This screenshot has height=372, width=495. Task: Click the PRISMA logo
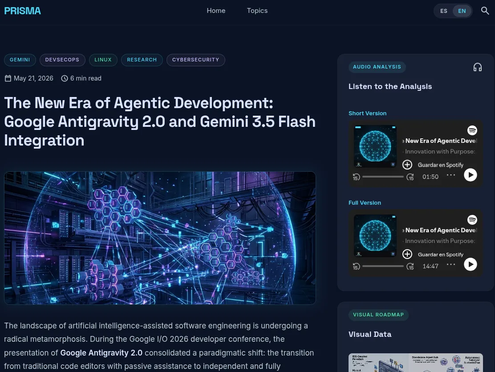pyautogui.click(x=22, y=11)
